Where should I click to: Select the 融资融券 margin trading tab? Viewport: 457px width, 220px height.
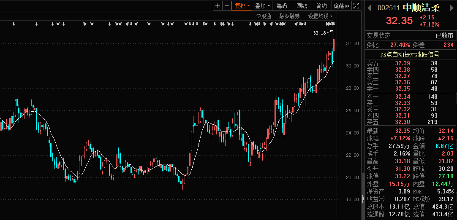289,16
